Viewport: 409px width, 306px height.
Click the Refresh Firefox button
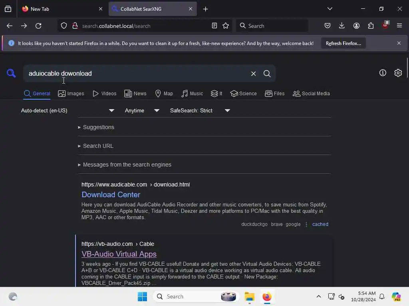click(343, 43)
